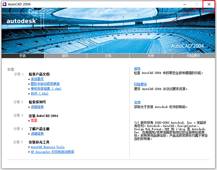The width and height of the screenshot is (217, 170).
Task: Open the 系统需求 link
Action: pyautogui.click(x=37, y=79)
